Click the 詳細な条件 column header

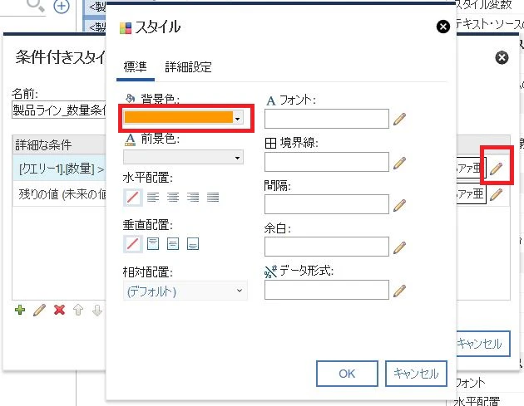click(x=60, y=144)
